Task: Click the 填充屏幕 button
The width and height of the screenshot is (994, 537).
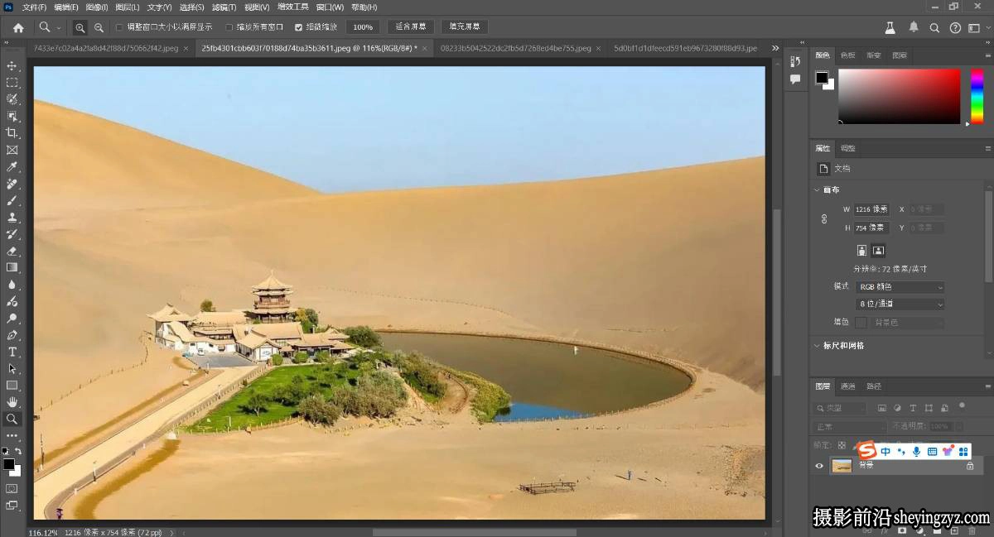Action: 465,27
